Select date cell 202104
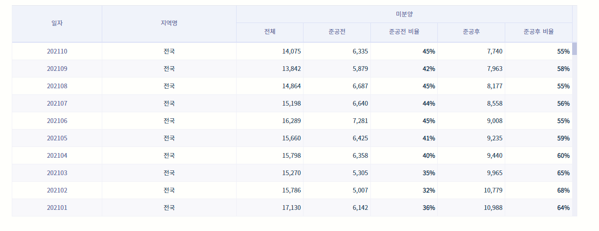The image size is (599, 231). [x=57, y=155]
